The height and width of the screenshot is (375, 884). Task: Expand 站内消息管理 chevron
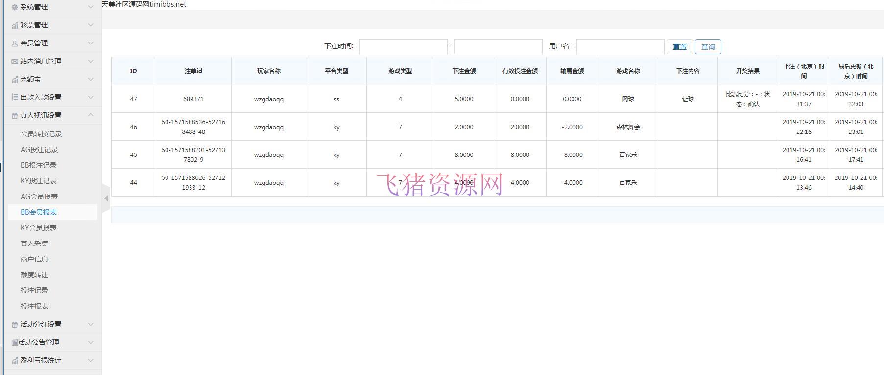pos(91,61)
